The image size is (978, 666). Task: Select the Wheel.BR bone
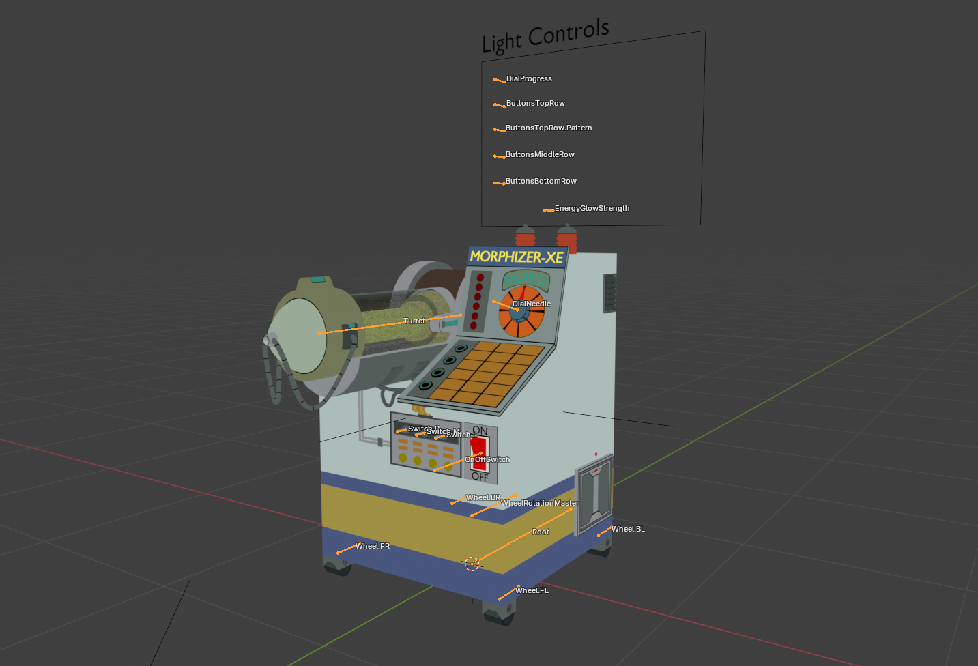(459, 502)
